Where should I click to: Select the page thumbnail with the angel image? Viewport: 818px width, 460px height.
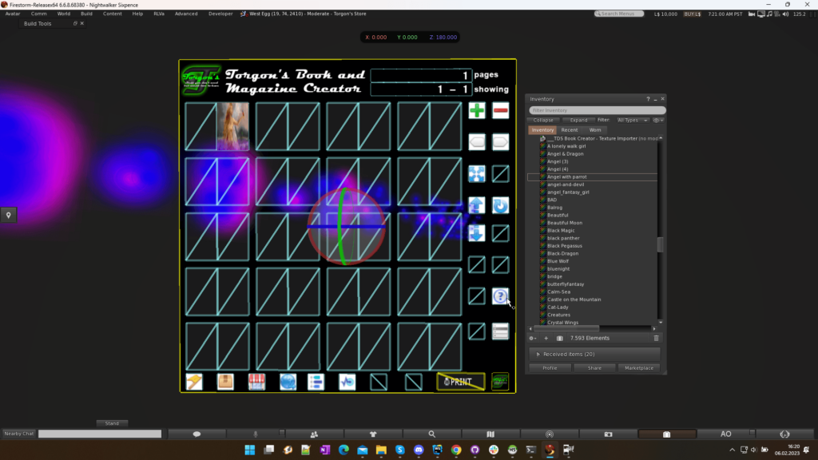click(x=232, y=127)
